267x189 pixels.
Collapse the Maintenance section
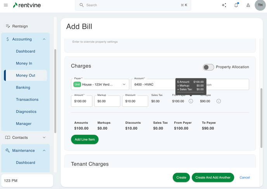[x=44, y=151]
